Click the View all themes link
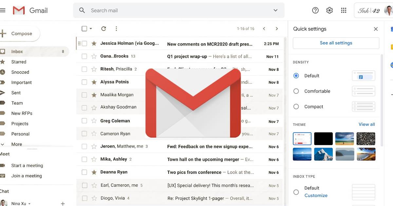This screenshot has width=393, height=206. click(x=366, y=124)
